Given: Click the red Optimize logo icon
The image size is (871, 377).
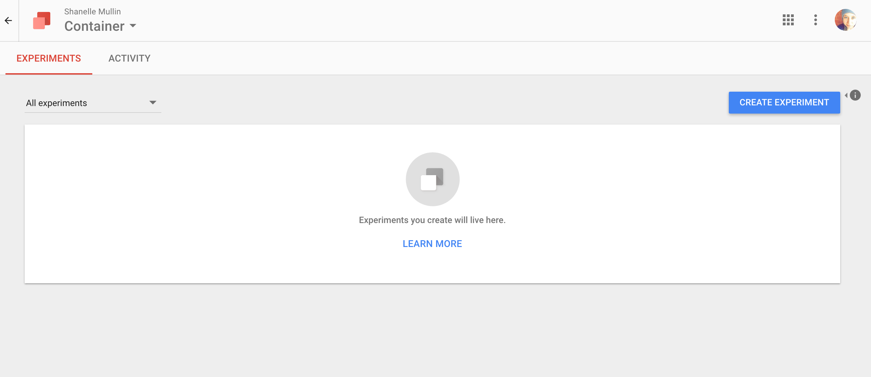Looking at the screenshot, I should (x=42, y=21).
